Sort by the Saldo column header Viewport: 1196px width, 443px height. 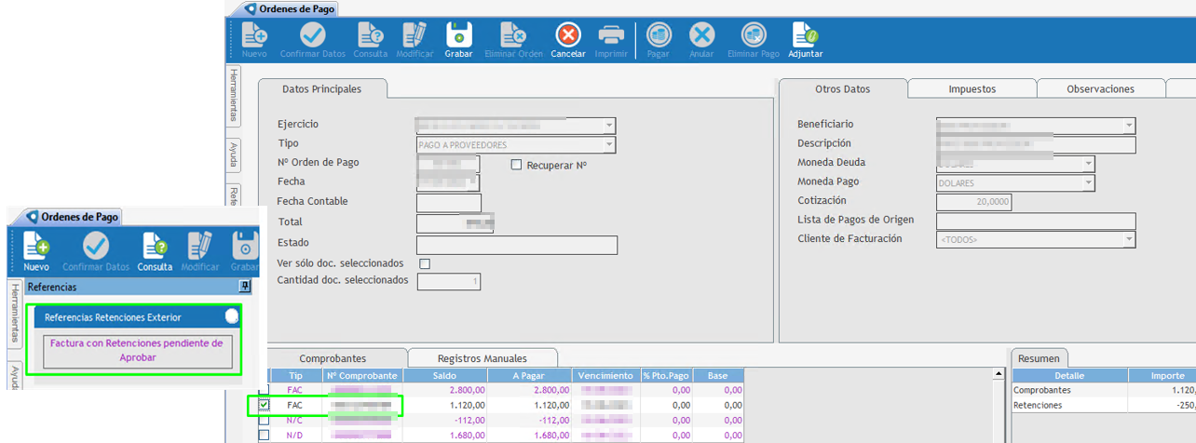446,375
